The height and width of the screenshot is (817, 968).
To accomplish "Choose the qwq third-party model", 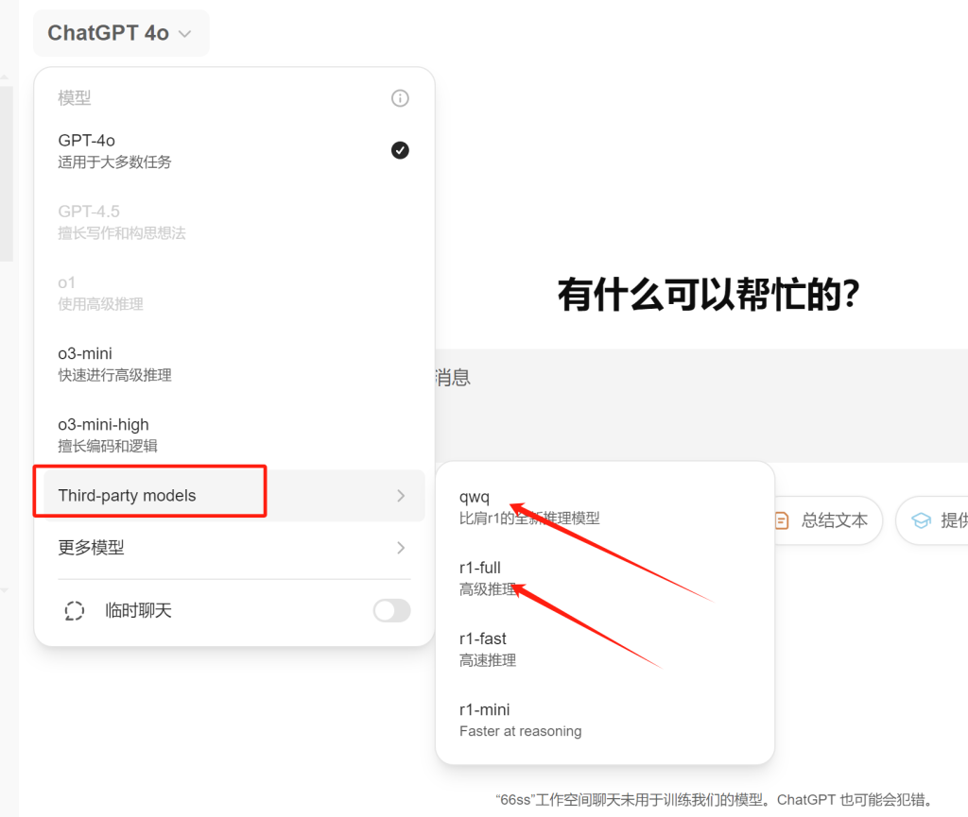I will point(604,507).
